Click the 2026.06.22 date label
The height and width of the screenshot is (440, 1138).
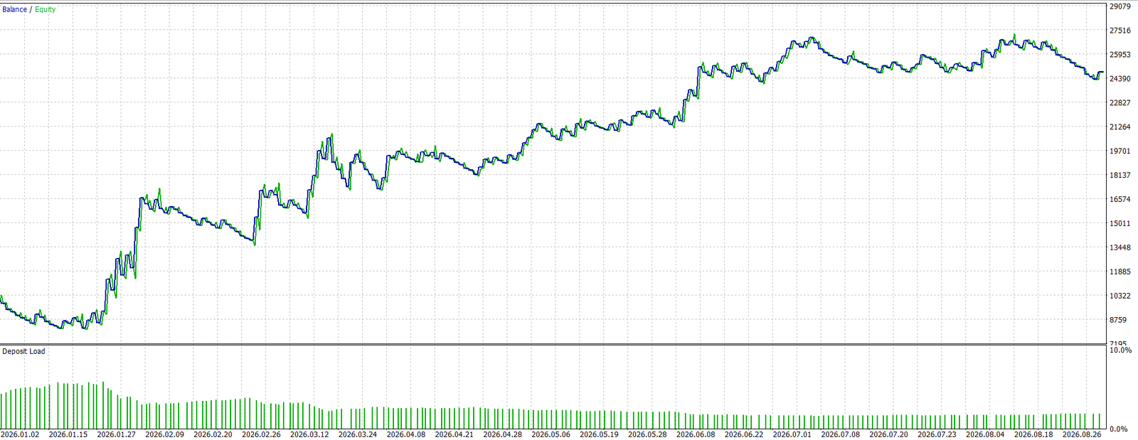tap(744, 434)
